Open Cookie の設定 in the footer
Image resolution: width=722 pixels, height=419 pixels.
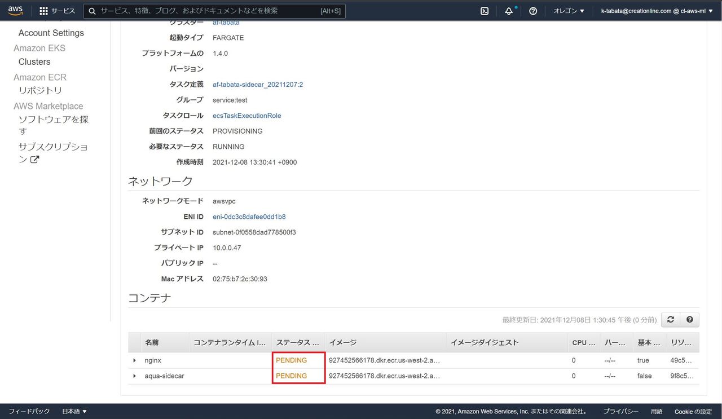[693, 411]
